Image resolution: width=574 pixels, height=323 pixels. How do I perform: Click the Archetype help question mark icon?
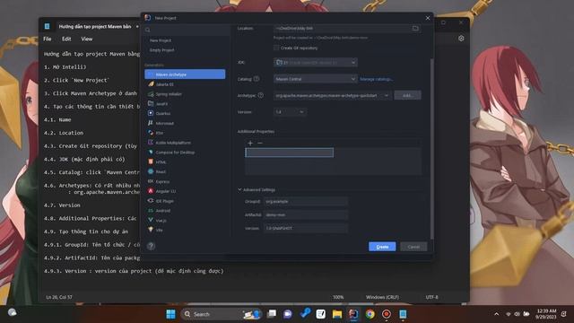[x=261, y=95]
